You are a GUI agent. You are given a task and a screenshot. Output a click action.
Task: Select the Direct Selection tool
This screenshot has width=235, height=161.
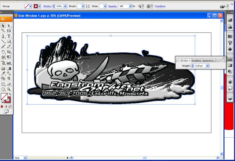pyautogui.click(x=9, y=26)
